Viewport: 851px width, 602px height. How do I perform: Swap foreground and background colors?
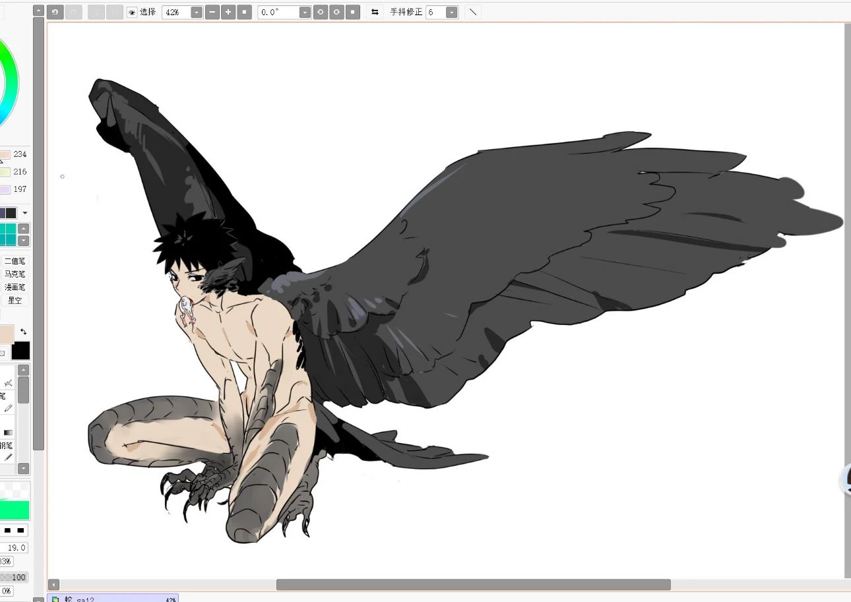point(23,332)
